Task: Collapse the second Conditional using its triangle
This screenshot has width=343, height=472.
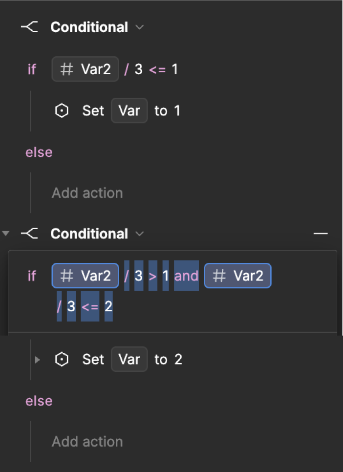Action: [x=6, y=233]
